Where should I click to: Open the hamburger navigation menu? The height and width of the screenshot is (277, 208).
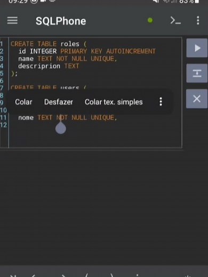(12, 21)
